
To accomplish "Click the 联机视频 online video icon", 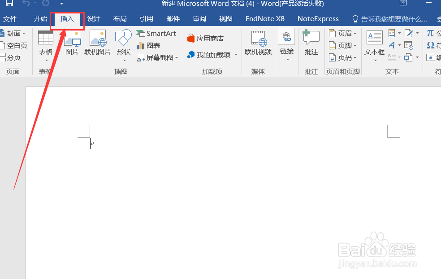I will 258,42.
